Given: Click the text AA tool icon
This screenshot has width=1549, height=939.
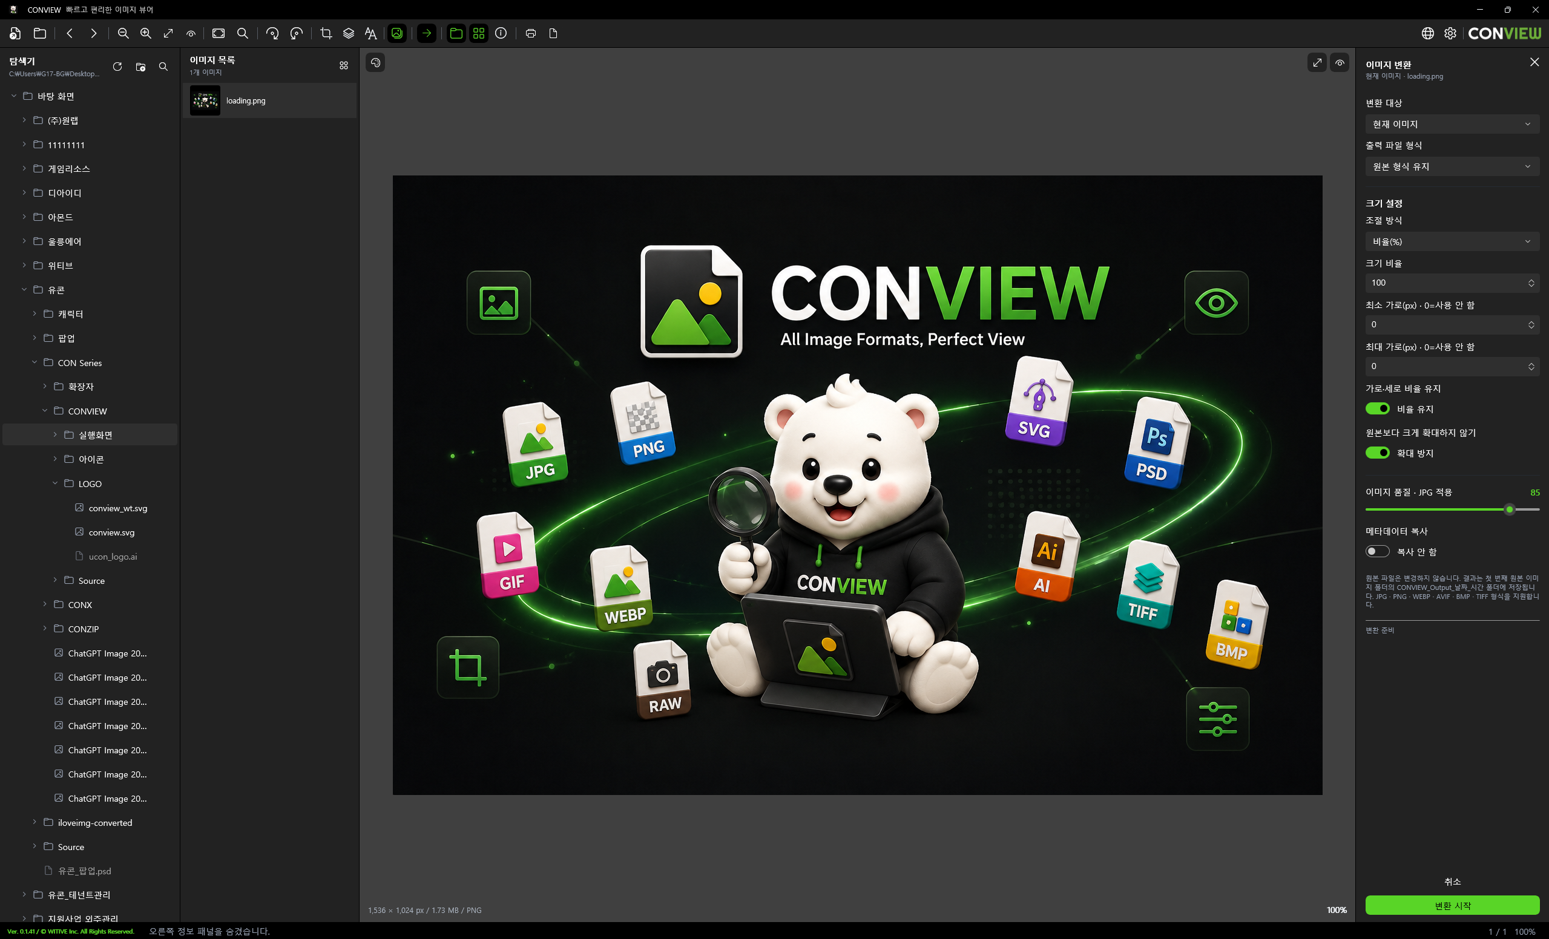Looking at the screenshot, I should (x=371, y=33).
